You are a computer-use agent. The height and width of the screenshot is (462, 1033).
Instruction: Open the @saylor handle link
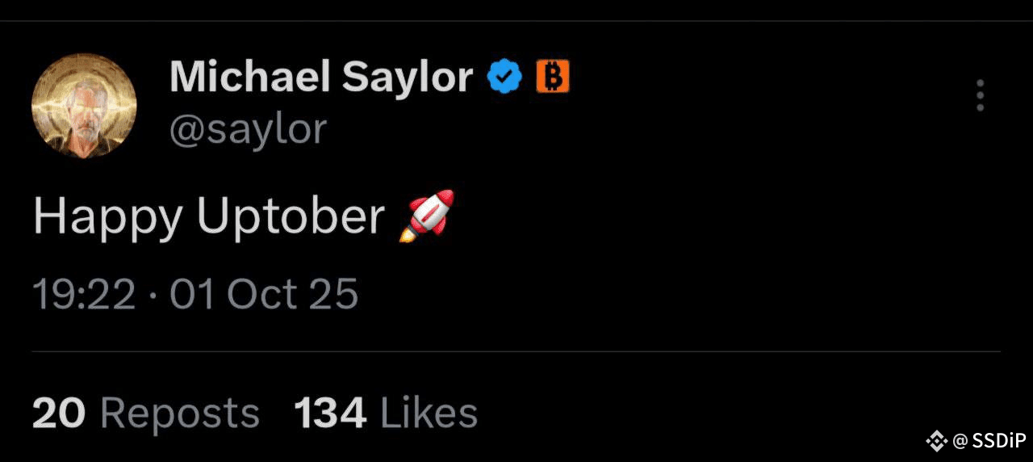[247, 129]
